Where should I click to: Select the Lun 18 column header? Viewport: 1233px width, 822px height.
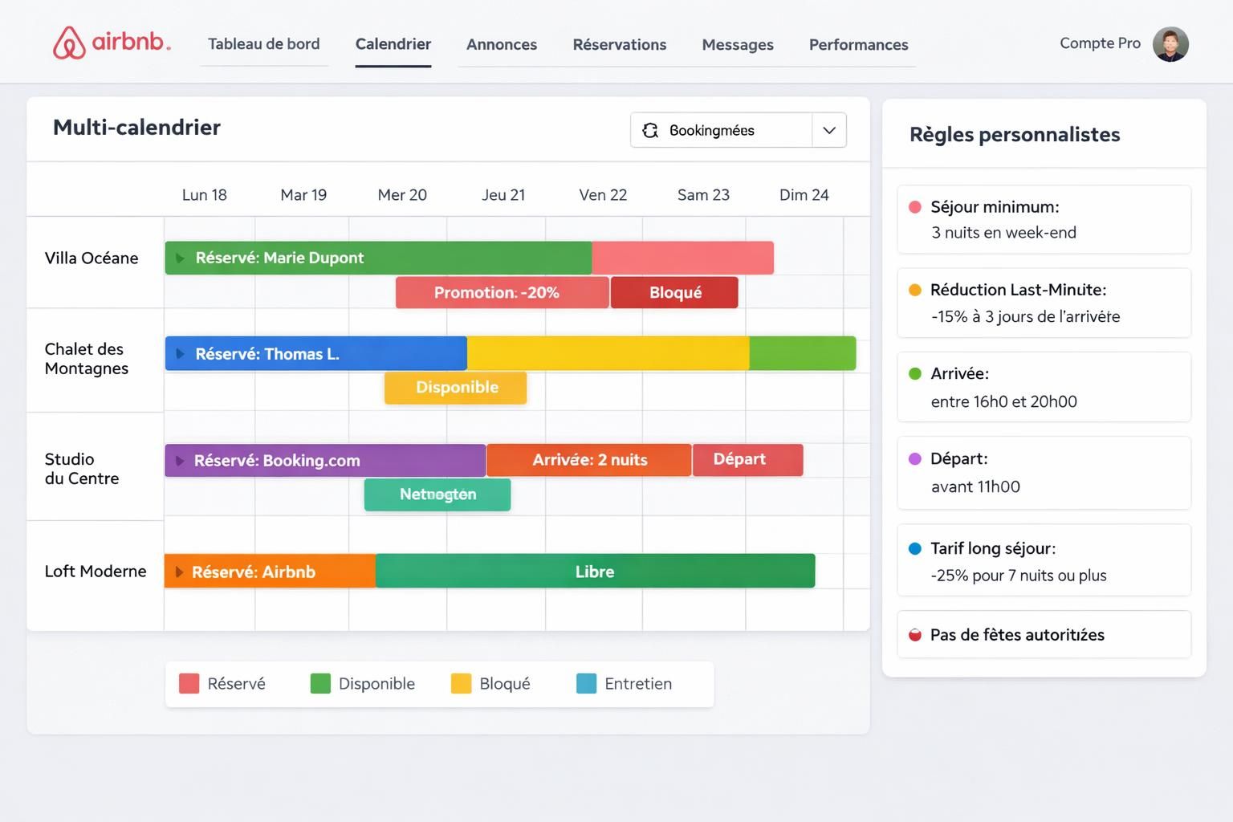205,195
